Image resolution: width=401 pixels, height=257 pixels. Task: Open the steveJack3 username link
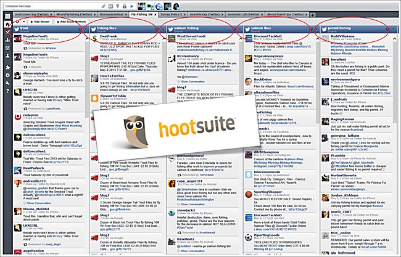[x=186, y=210]
